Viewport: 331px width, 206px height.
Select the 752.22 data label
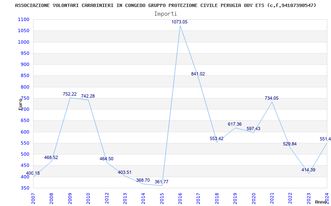(x=70, y=94)
